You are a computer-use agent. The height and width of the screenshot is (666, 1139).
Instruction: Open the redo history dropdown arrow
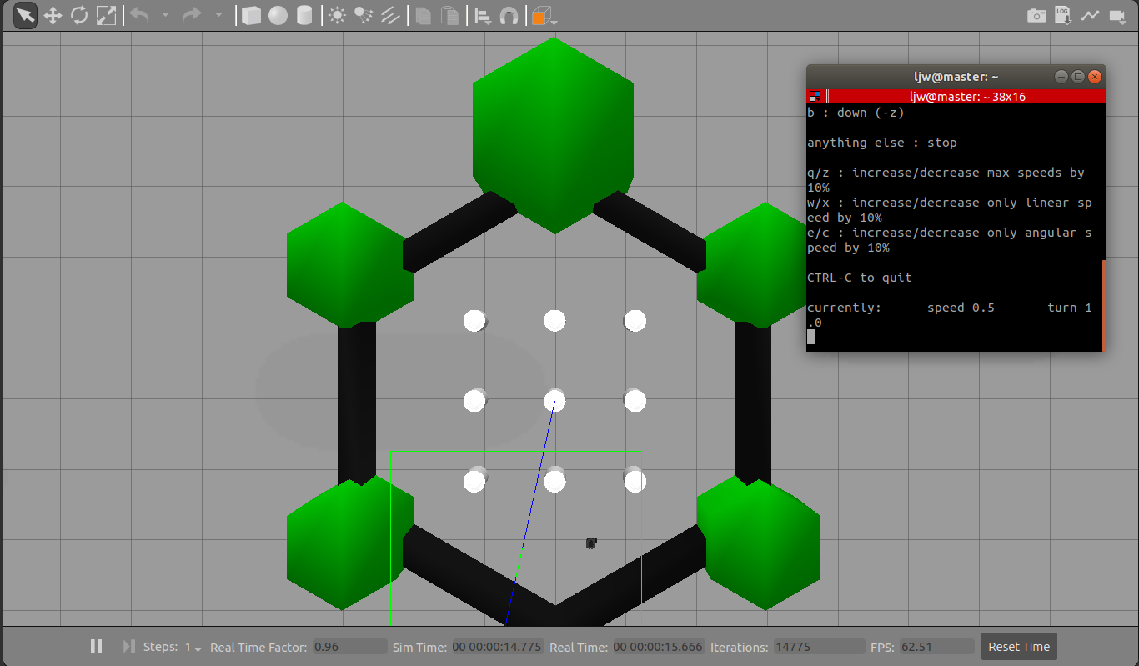coord(218,15)
